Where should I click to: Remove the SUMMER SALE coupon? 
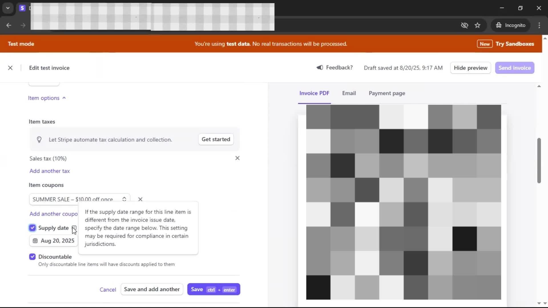pyautogui.click(x=140, y=199)
